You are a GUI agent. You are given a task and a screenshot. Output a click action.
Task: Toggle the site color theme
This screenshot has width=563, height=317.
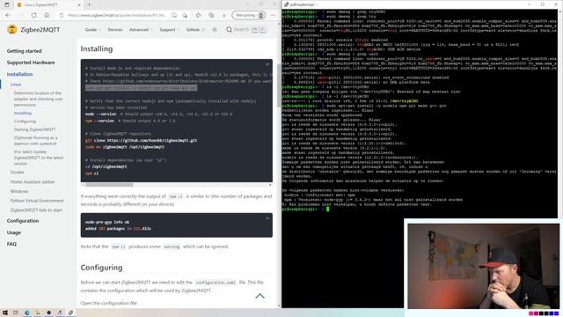[x=215, y=29]
